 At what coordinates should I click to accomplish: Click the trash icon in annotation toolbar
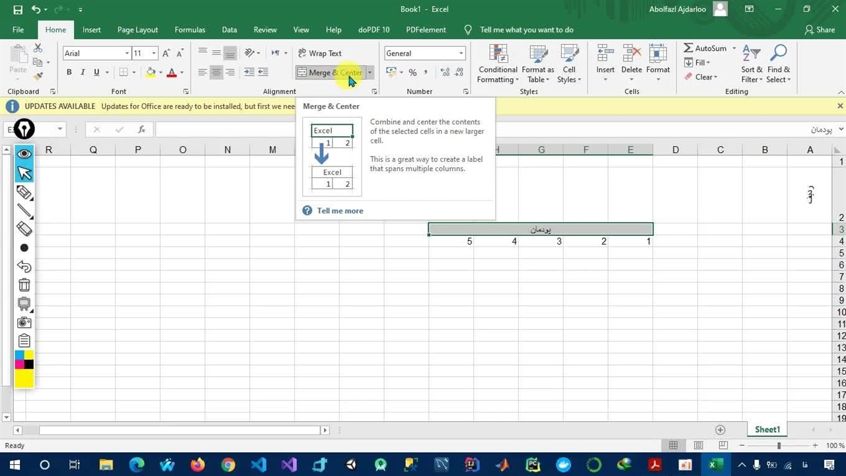[24, 285]
